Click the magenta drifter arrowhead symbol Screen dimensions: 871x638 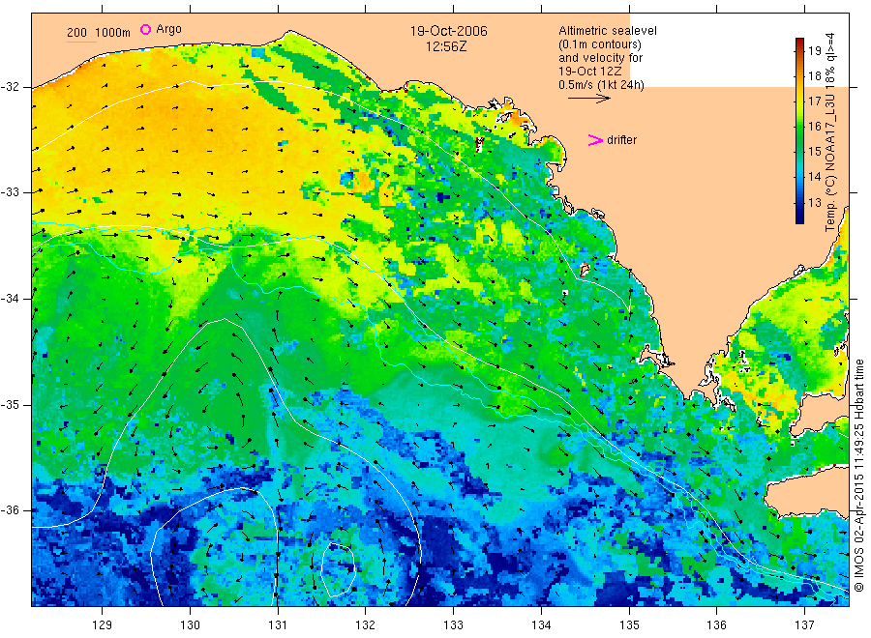point(595,140)
